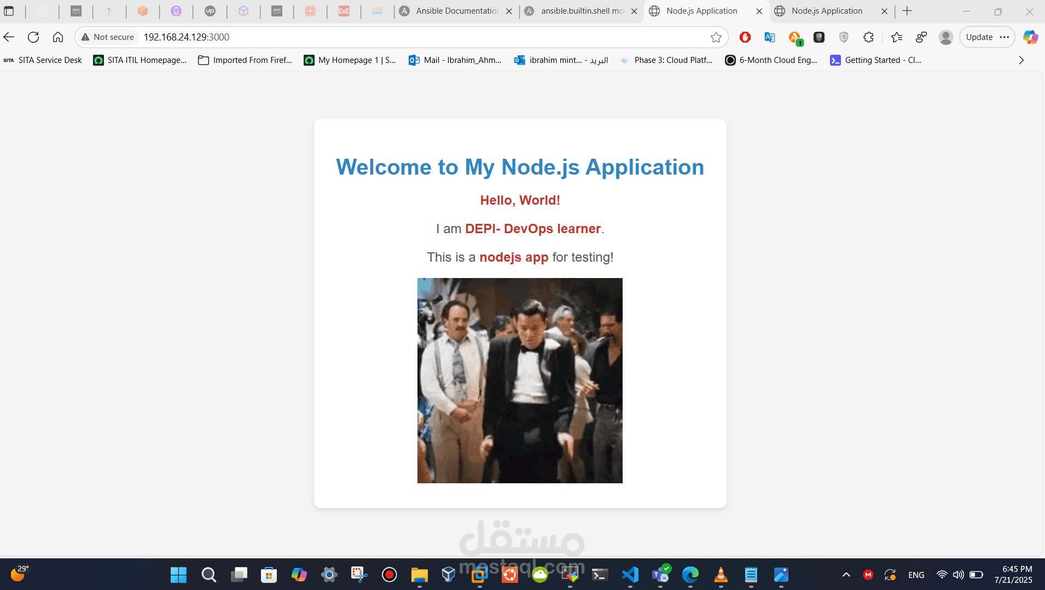Open the clock showing 6:45 PM
This screenshot has width=1045, height=590.
1013,575
